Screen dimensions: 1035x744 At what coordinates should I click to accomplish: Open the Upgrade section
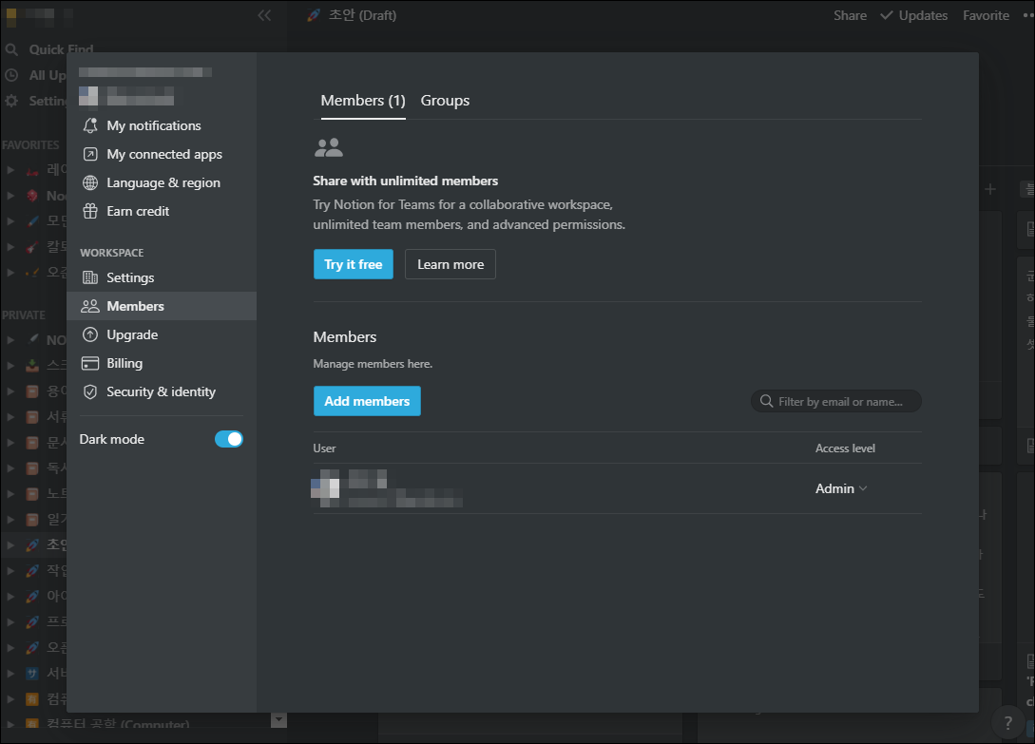[162, 334]
